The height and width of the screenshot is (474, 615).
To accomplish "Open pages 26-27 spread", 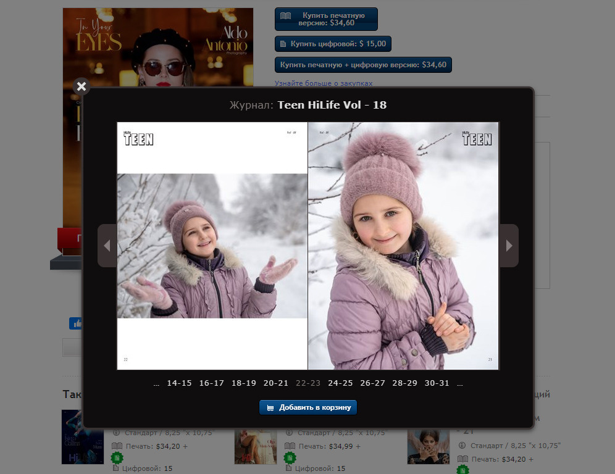I will point(372,383).
